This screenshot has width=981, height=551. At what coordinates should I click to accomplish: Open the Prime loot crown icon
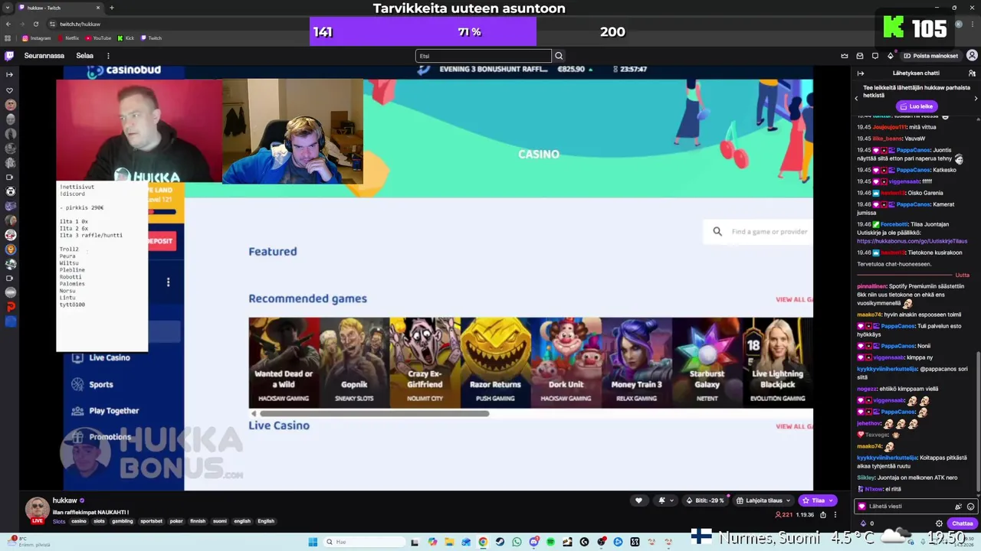click(x=845, y=56)
